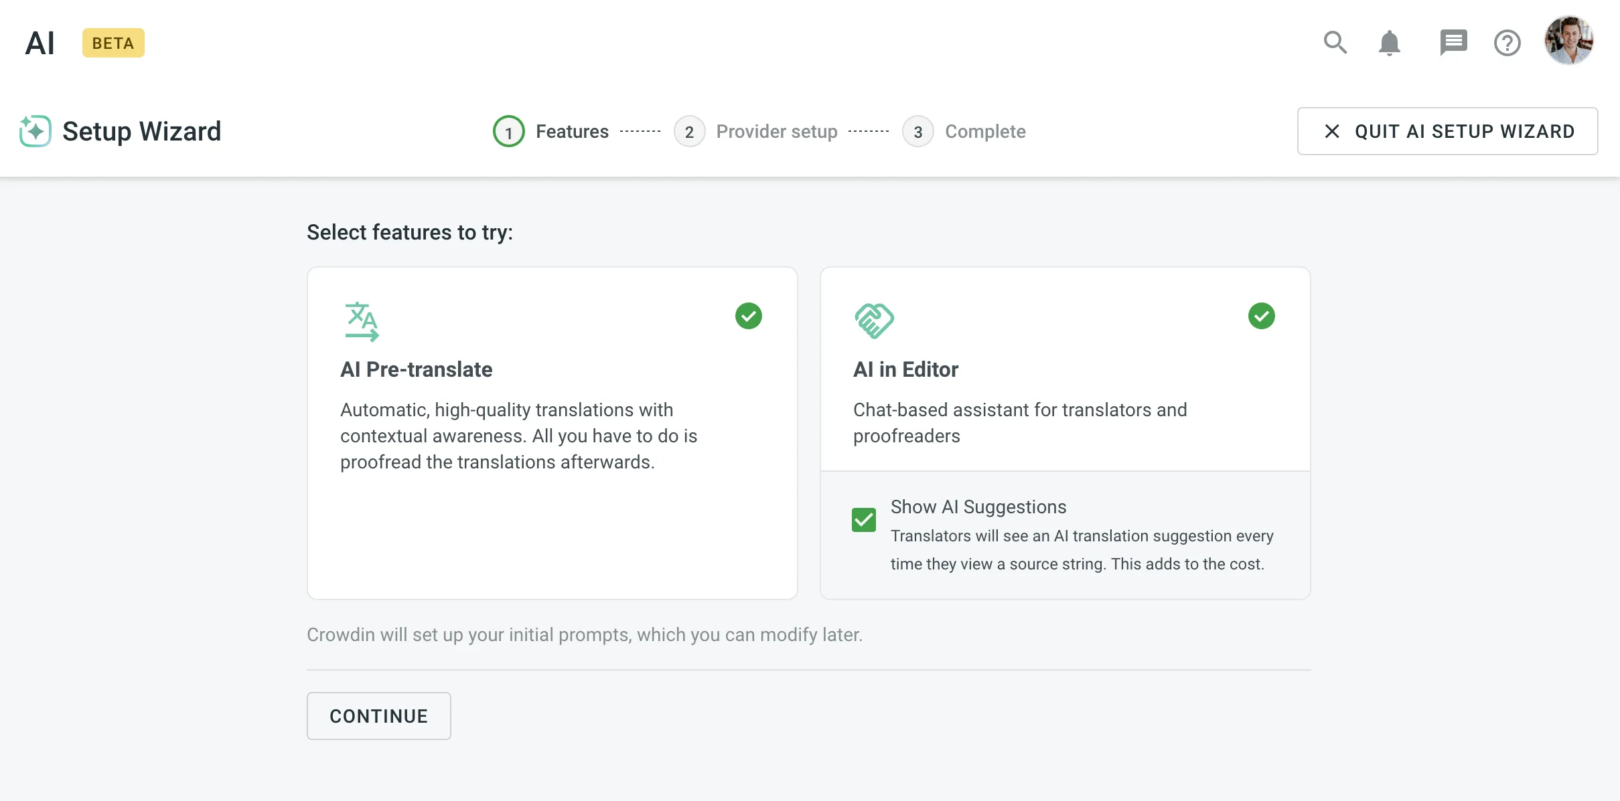Click the step 2 number circle
The image size is (1620, 801).
(x=690, y=131)
